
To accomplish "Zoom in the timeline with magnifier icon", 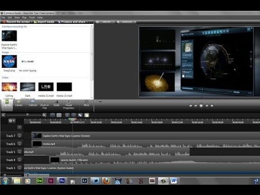I will 44,115.
